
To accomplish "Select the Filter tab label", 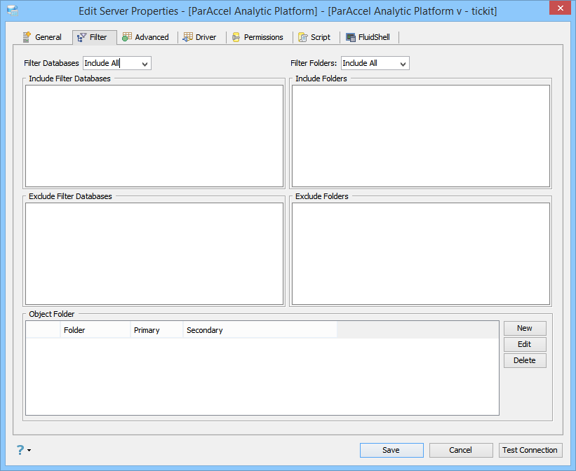I will point(98,37).
